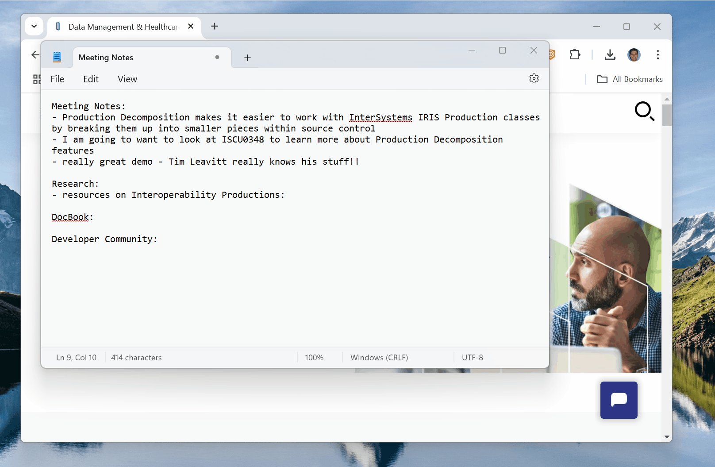Click the 100% zoom level indicator

click(314, 358)
